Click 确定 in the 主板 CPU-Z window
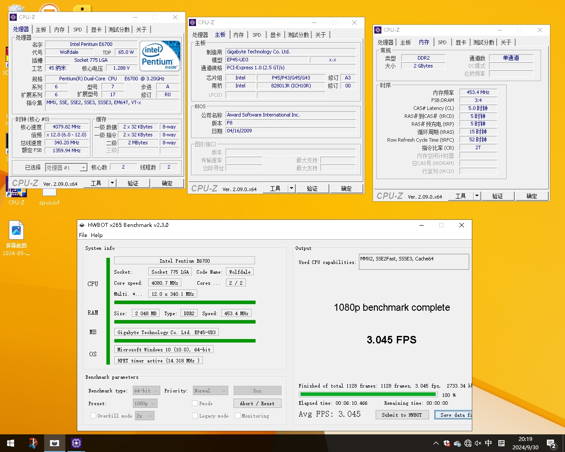Viewport: 565px width, 452px height. point(346,188)
